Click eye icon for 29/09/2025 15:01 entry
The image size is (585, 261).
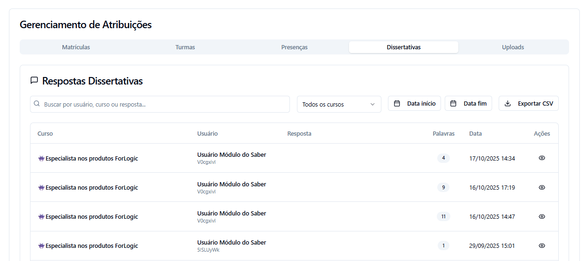tap(541, 246)
